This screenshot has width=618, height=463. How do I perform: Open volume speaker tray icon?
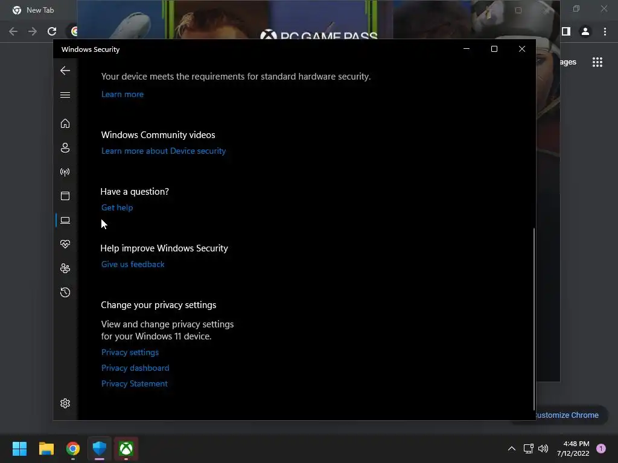coord(543,449)
